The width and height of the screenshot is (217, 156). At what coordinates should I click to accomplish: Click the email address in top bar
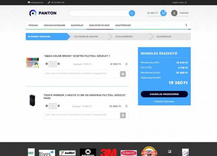tap(37, 3)
